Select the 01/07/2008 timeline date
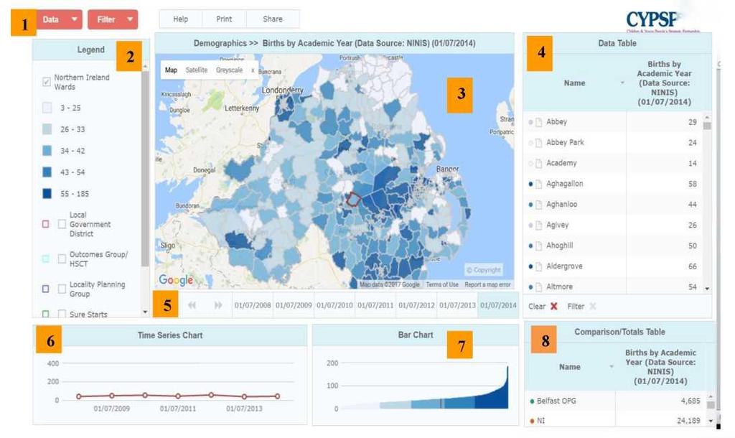The height and width of the screenshot is (438, 735). coord(253,305)
